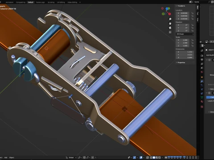This screenshot has width=214, height=160.
Task: Open the Add menu in viewport header
Action: click(x=6, y=157)
